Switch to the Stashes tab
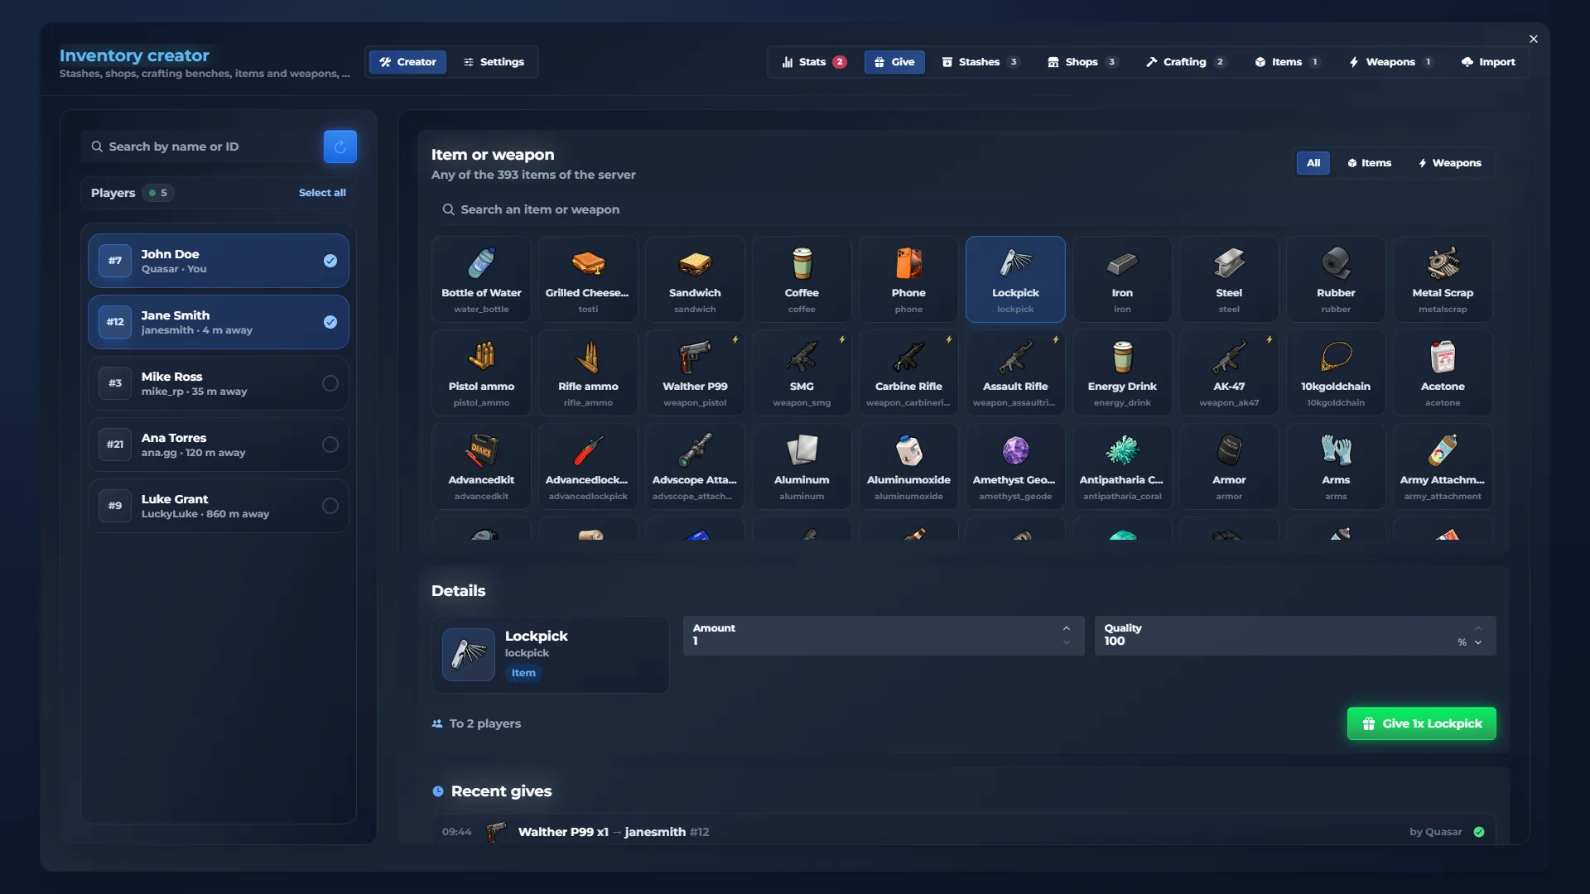This screenshot has width=1590, height=894. (x=980, y=62)
